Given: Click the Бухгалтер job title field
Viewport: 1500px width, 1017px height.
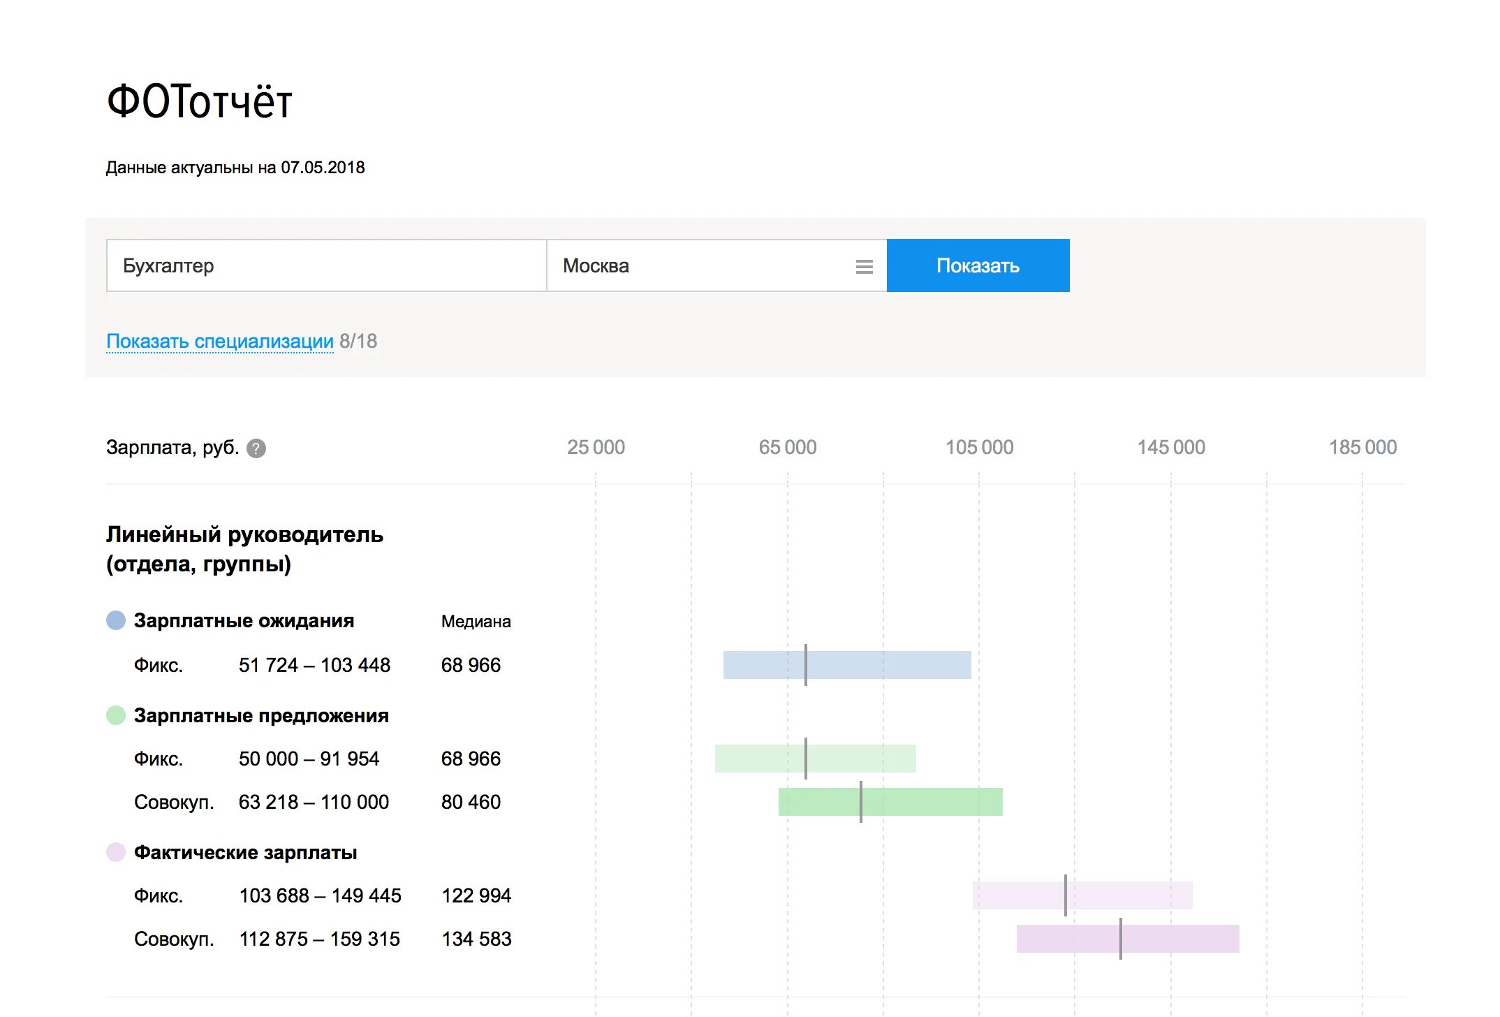Looking at the screenshot, I should [x=326, y=266].
